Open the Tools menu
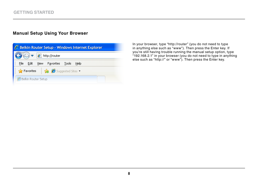 pyautogui.click(x=68, y=64)
